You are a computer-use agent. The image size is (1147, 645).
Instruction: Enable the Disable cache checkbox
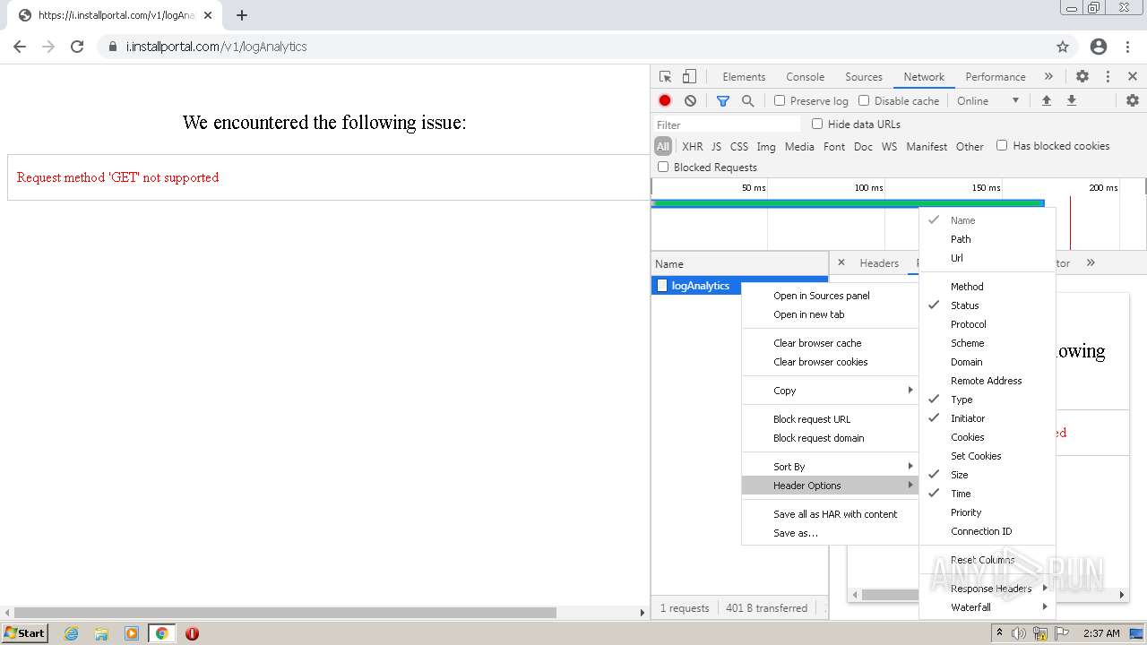(864, 100)
